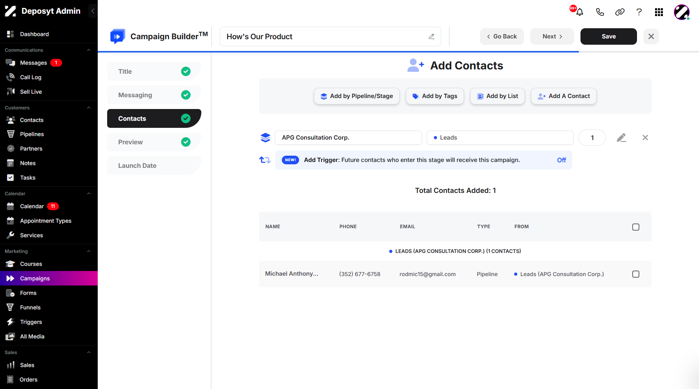Click the phone dialer icon in the header
This screenshot has width=699, height=389.
coord(600,12)
